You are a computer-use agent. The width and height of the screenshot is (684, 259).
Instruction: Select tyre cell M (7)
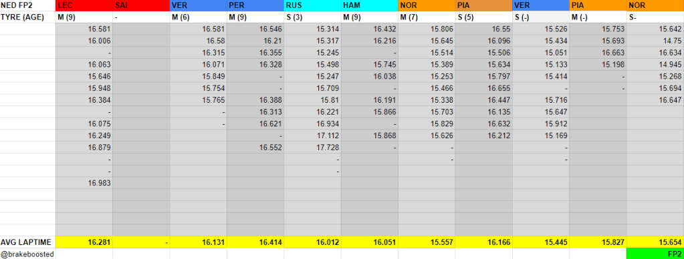(427, 17)
